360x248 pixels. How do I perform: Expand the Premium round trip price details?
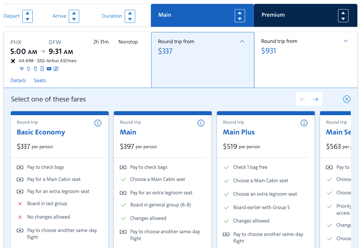[x=346, y=41]
